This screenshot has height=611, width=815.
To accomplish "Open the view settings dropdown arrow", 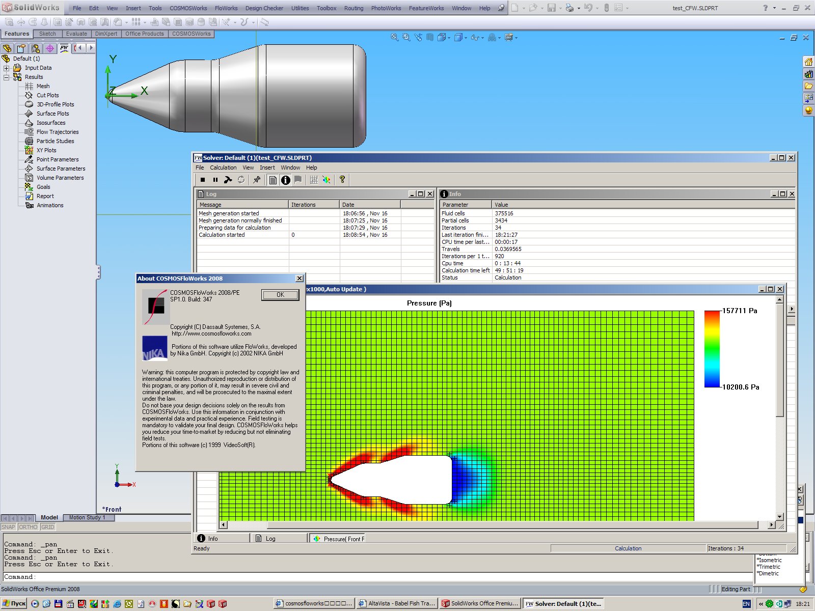I will pyautogui.click(x=516, y=38).
